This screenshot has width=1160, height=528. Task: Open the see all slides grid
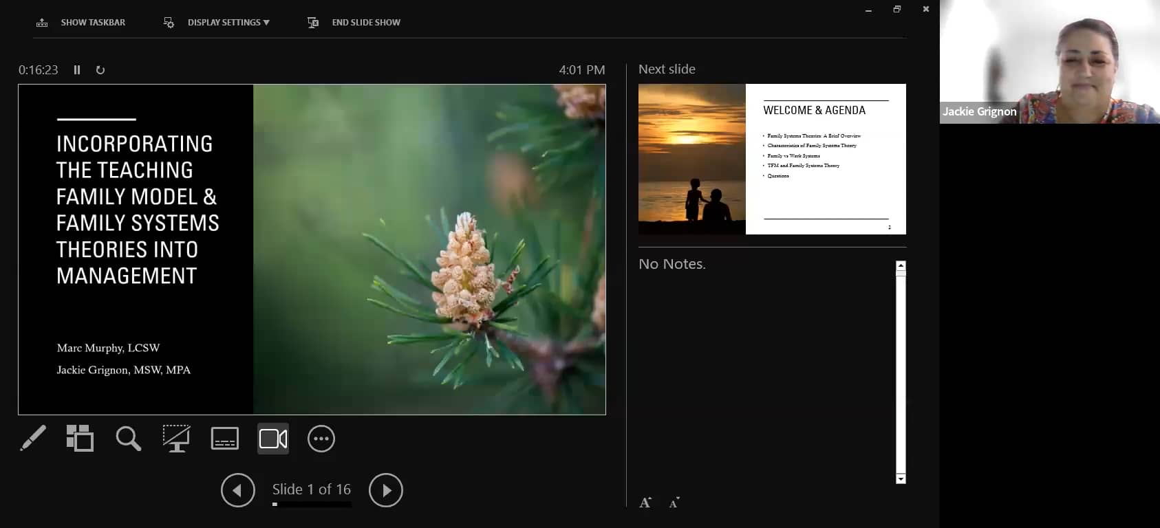tap(80, 439)
